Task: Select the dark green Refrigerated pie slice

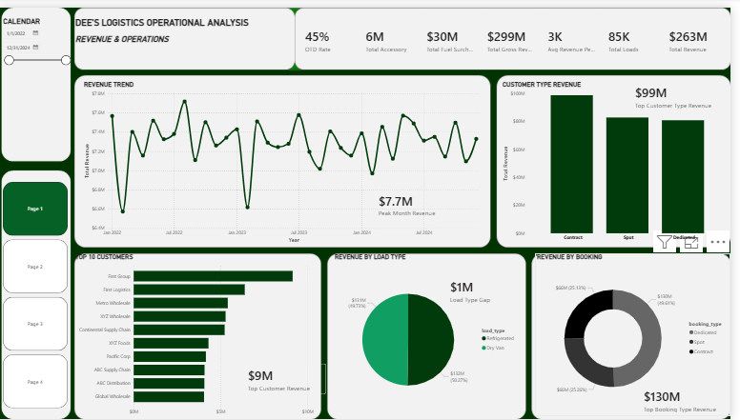Action: (x=431, y=339)
